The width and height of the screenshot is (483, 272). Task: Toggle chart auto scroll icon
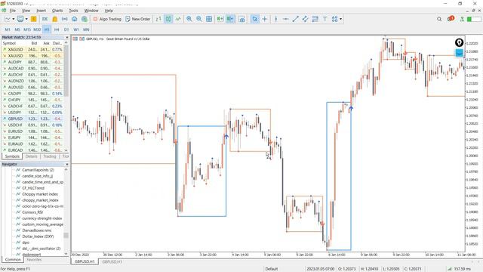[x=220, y=19]
